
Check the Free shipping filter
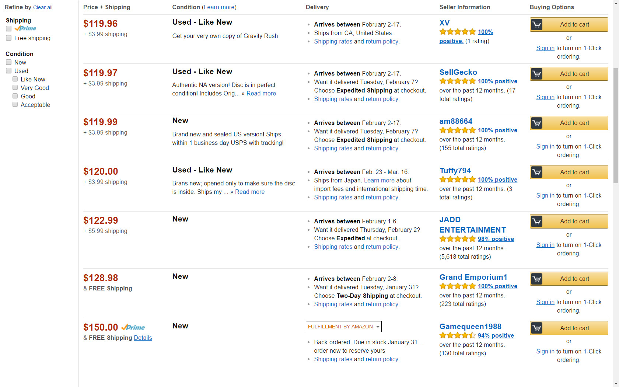coord(8,38)
